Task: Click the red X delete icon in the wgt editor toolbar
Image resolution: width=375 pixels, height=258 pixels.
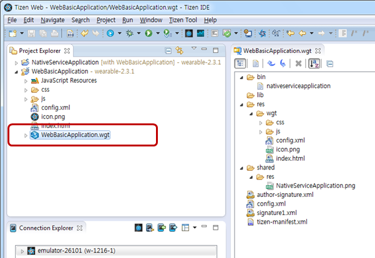Action: [x=298, y=64]
